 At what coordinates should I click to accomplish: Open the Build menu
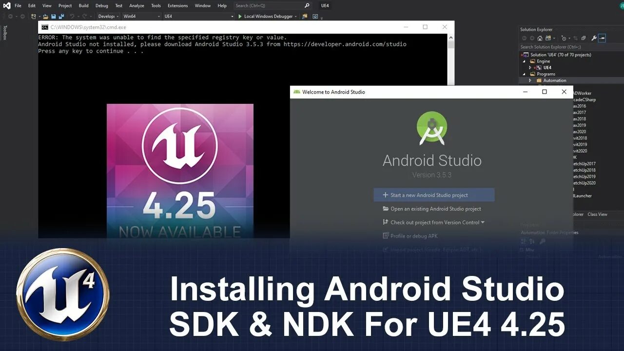[x=83, y=5]
